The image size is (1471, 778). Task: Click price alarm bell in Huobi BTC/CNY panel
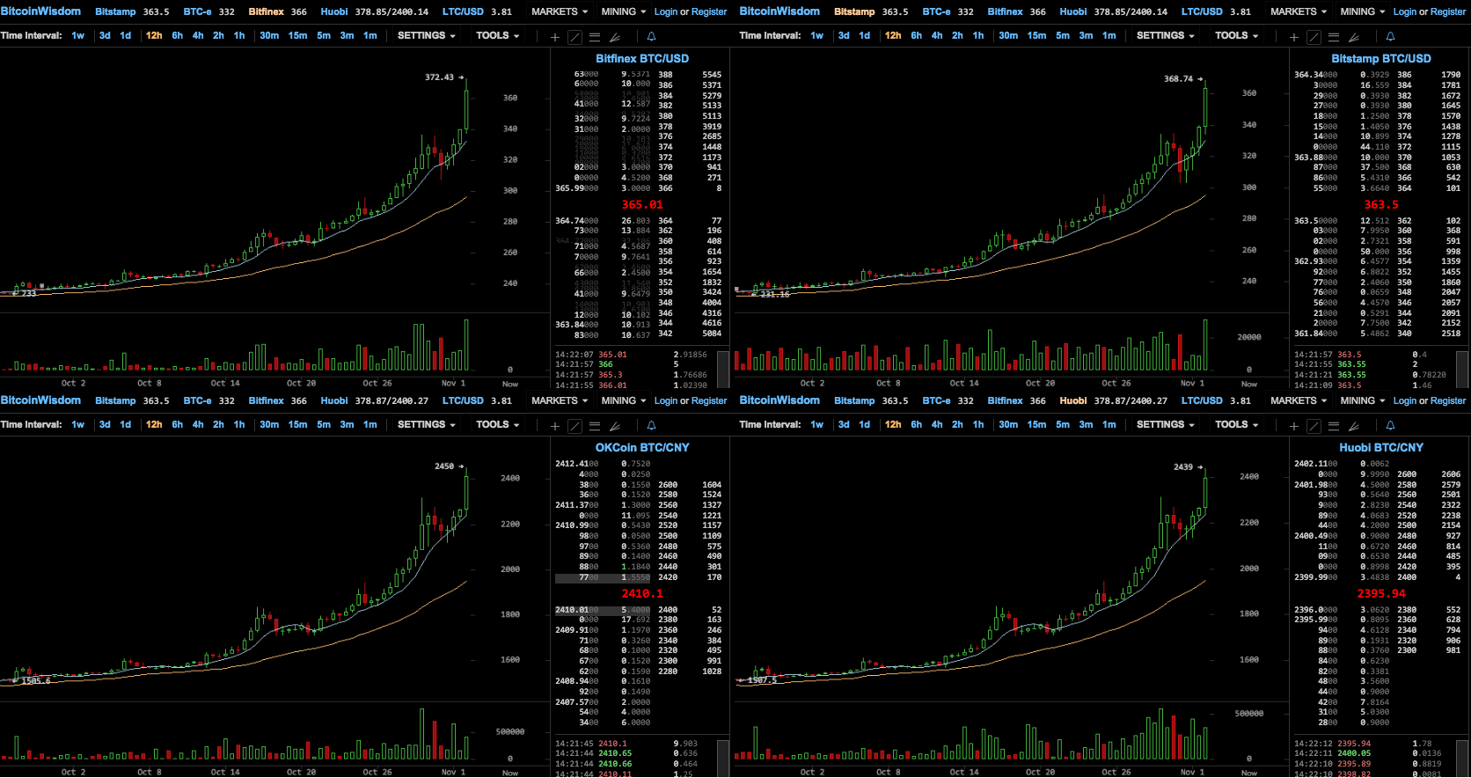(x=1391, y=426)
